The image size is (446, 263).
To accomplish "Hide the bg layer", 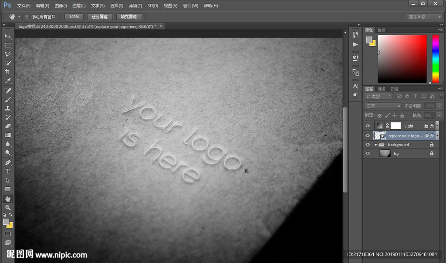I will click(x=368, y=153).
